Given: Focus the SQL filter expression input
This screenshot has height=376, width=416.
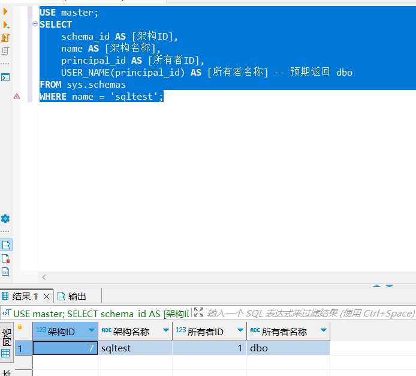Looking at the screenshot, I should click(x=311, y=314).
